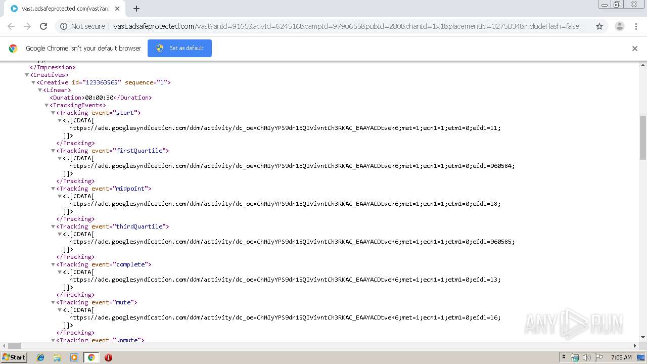Show hidden system tray icons
This screenshot has height=364, width=647.
point(564,357)
